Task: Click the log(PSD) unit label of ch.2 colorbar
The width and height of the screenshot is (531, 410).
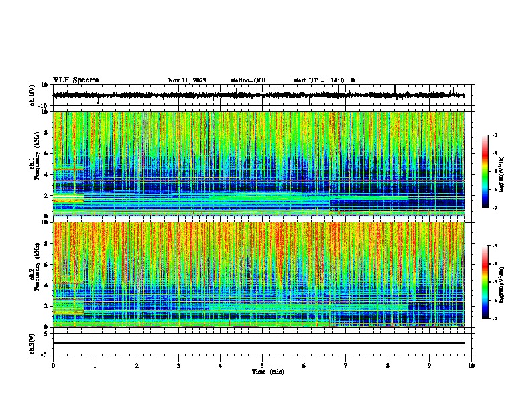Action: click(x=501, y=285)
